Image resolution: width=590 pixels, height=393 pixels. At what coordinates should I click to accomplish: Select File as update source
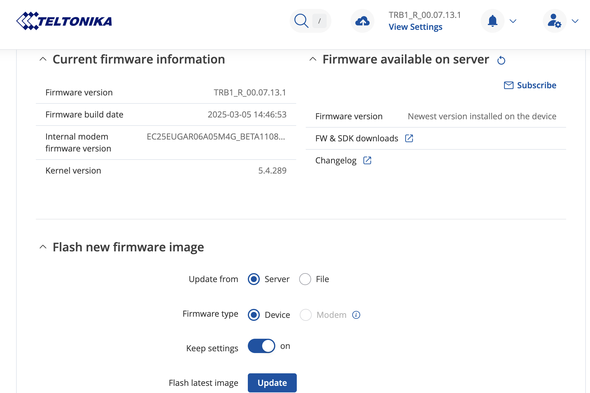click(x=305, y=279)
